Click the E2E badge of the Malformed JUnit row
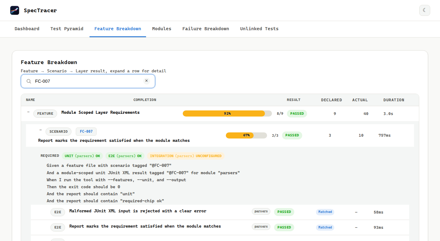440x241 pixels. point(58,212)
